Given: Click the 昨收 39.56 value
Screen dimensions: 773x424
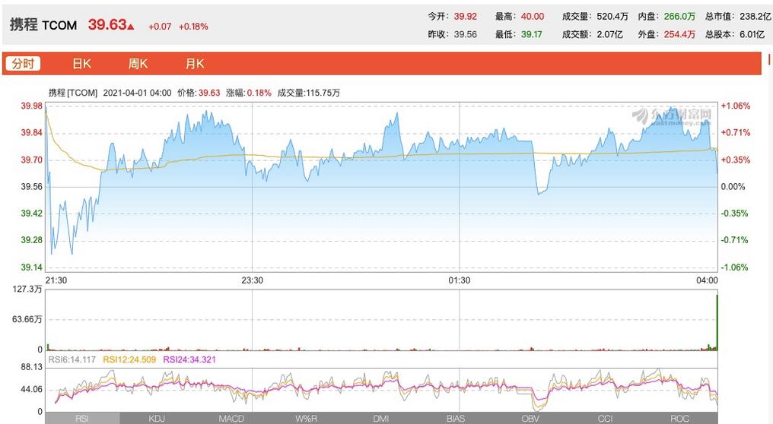Looking at the screenshot, I should coord(466,34).
